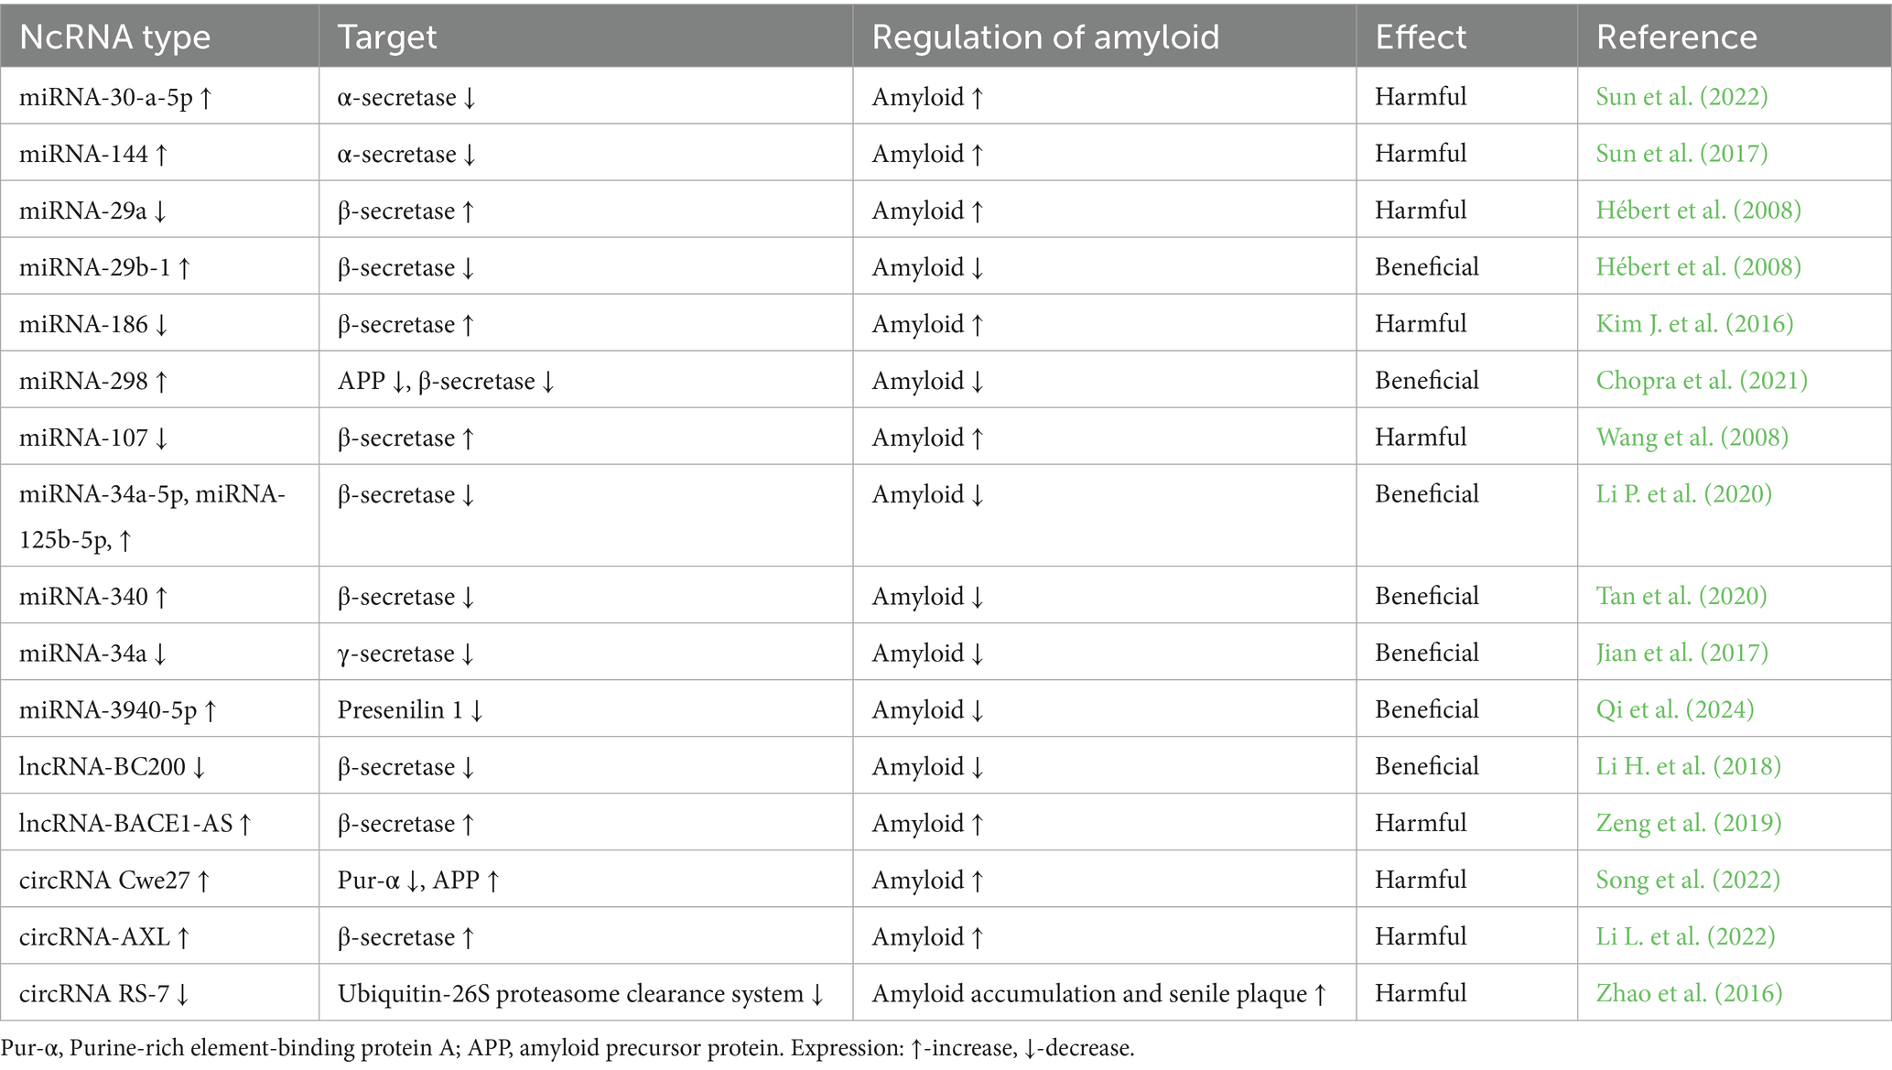Open the Sun et al. (2022) reference
This screenshot has width=1892, height=1070.
click(1681, 97)
